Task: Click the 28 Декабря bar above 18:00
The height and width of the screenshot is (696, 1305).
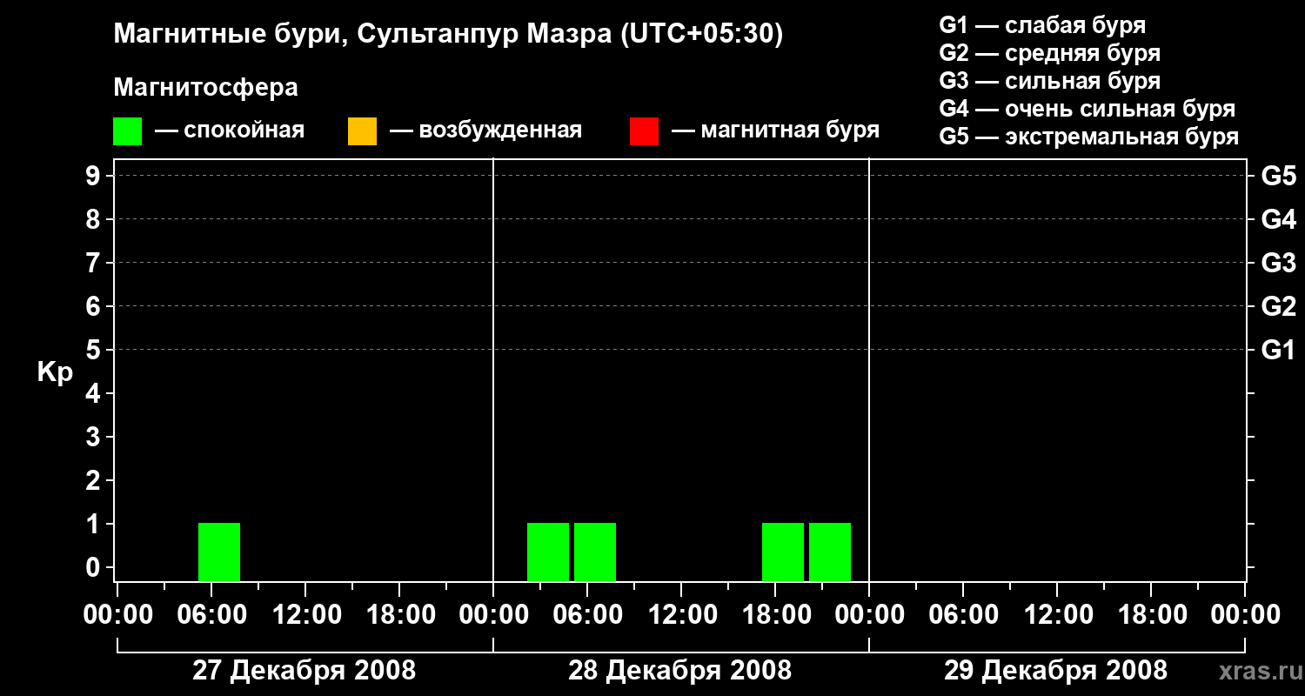Action: 783,552
